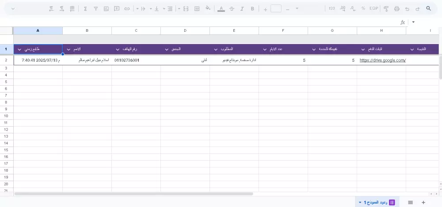Open the filter dropdown in column C header
442x207 pixels.
point(118,49)
